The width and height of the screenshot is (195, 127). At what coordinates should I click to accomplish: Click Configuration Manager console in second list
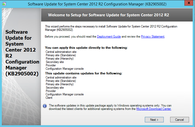[x=65, y=94]
